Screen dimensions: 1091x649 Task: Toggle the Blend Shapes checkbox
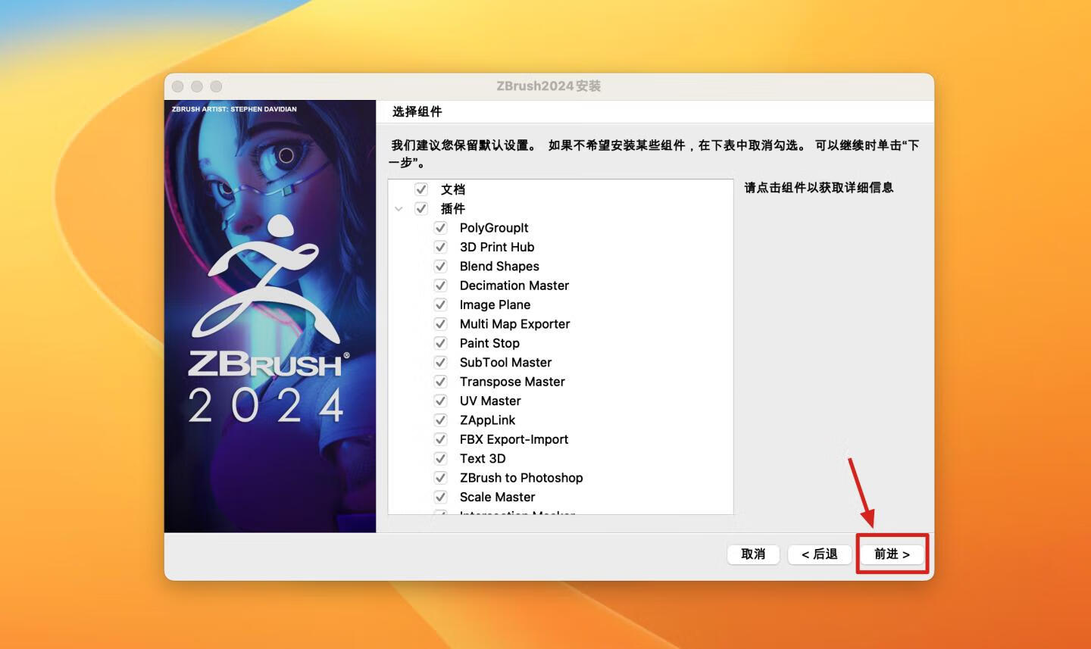440,267
